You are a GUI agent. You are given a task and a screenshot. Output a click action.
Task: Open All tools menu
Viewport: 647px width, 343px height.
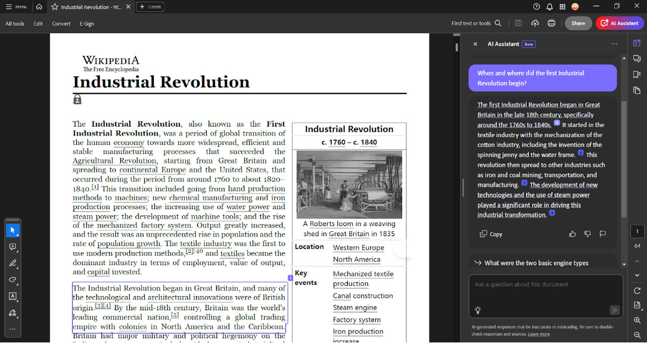tap(15, 23)
